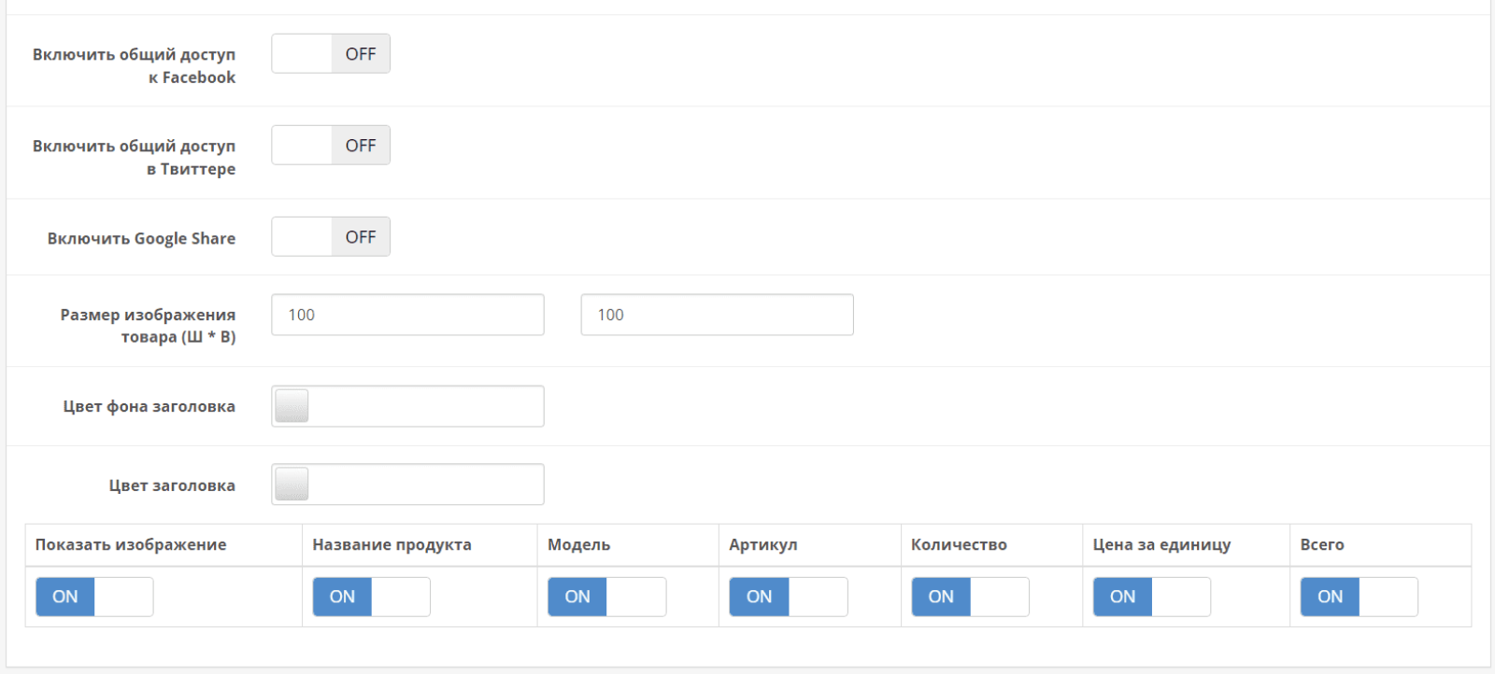This screenshot has height=675, width=1495.
Task: Click the Включить общий доступ в Твиттере label
Action: click(134, 157)
